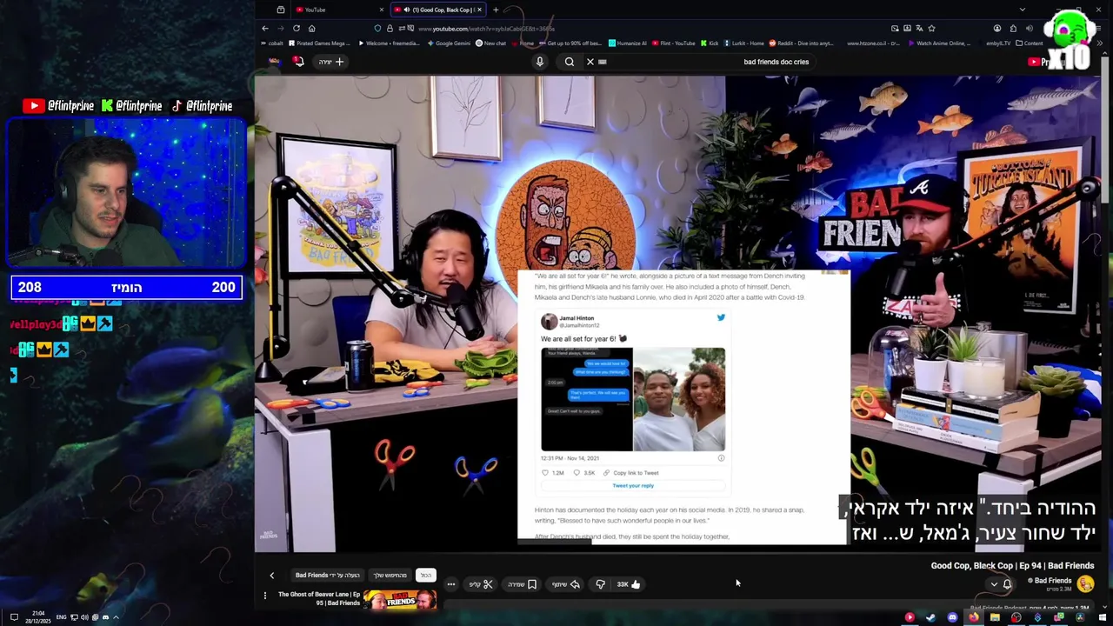Open the browser home page icon
This screenshot has height=626, width=1113.
pyautogui.click(x=311, y=29)
